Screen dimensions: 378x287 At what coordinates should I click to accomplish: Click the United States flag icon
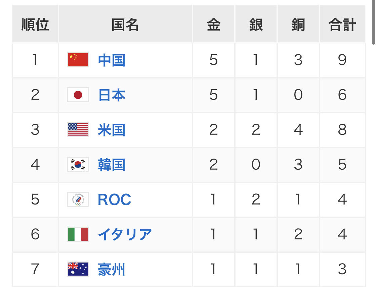click(x=78, y=130)
